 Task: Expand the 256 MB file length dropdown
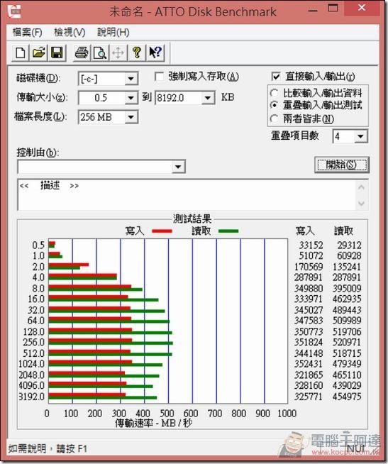131,117
